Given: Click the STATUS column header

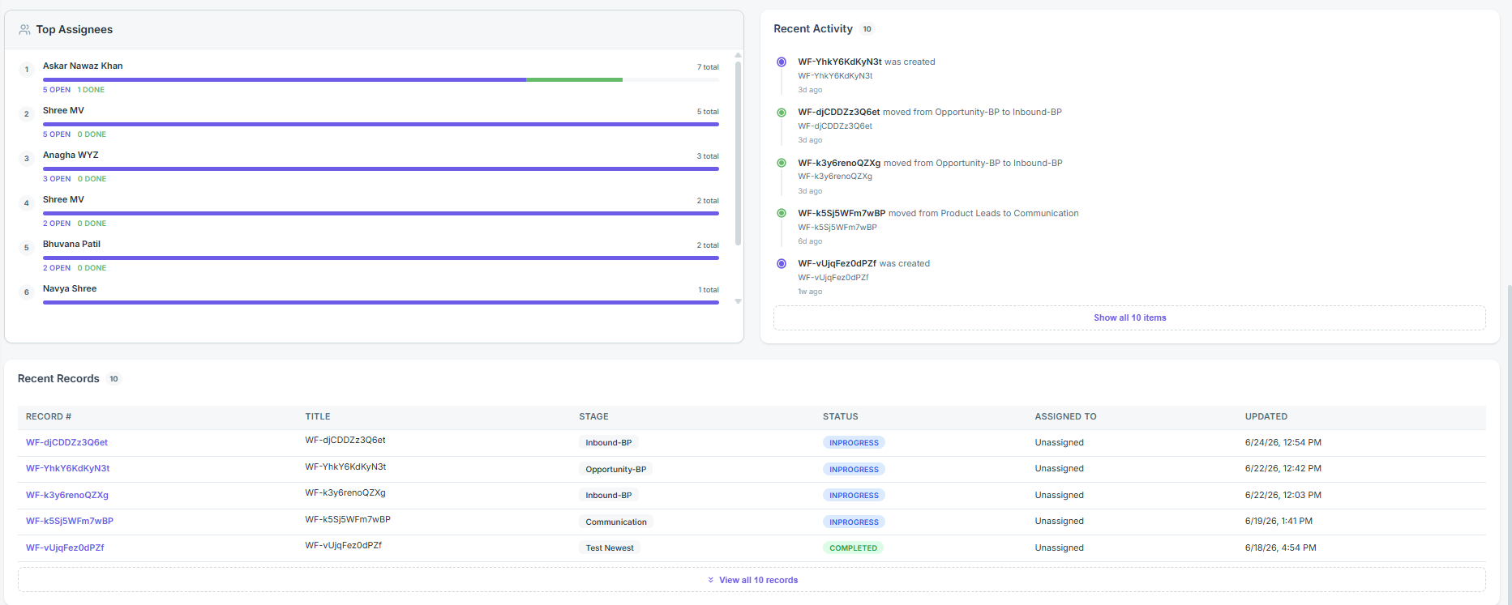Looking at the screenshot, I should [840, 416].
